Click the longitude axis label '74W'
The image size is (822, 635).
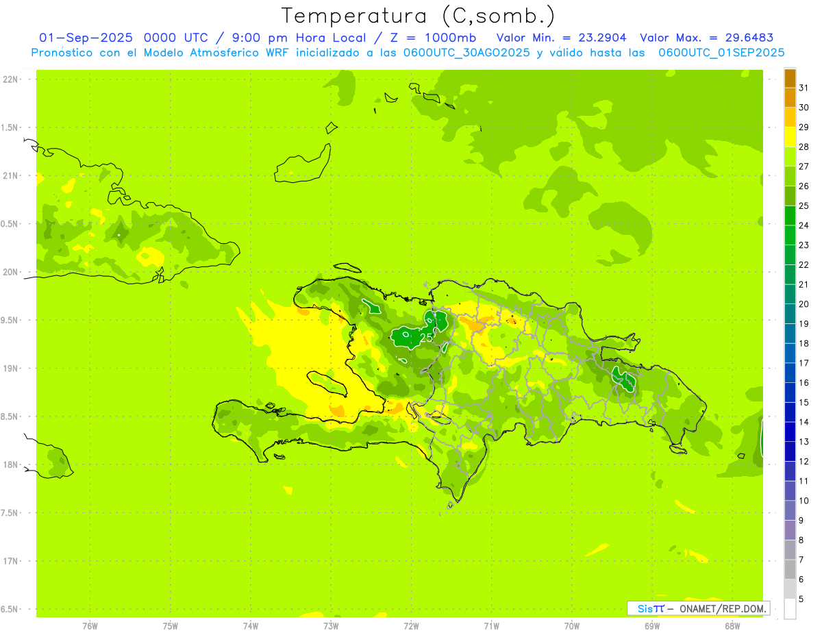coord(251,626)
